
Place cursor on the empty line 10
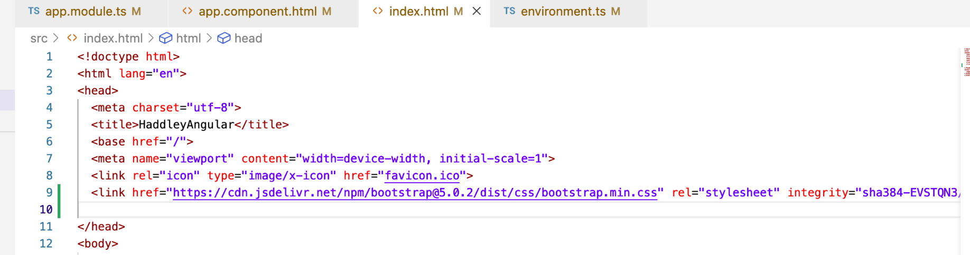[317, 210]
